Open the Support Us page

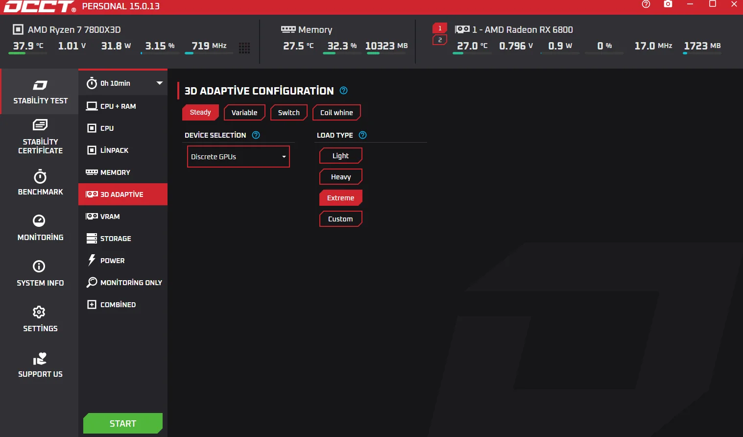[x=40, y=365]
